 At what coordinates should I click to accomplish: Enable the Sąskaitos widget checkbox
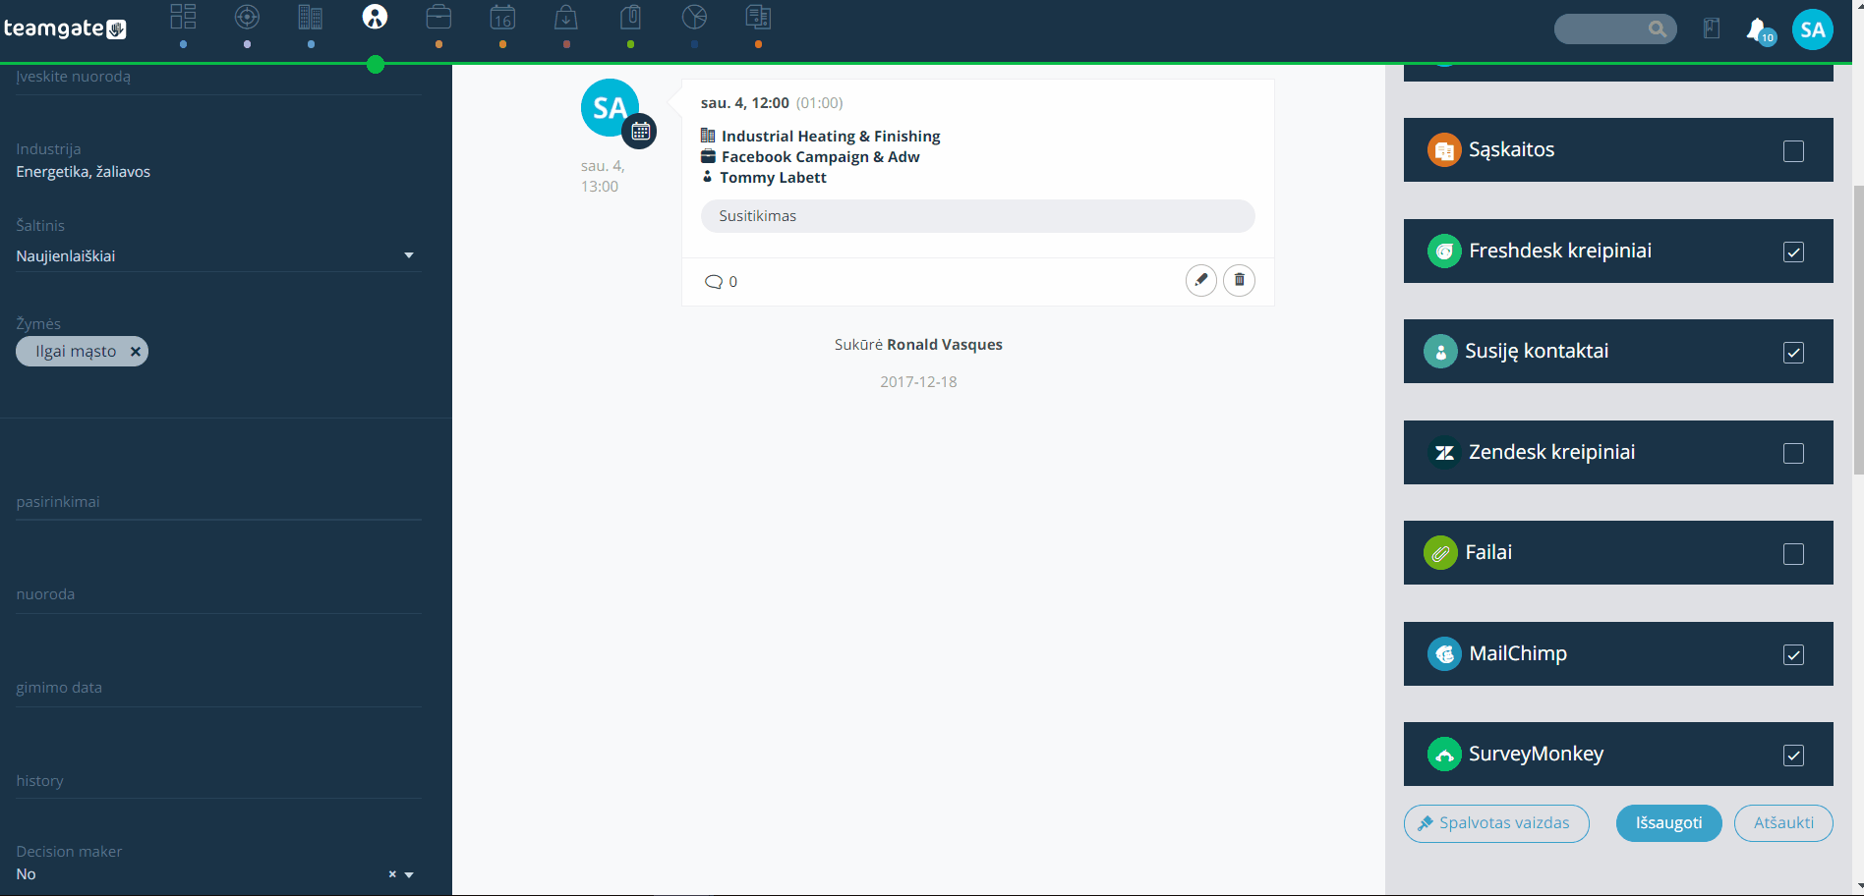pos(1793,151)
